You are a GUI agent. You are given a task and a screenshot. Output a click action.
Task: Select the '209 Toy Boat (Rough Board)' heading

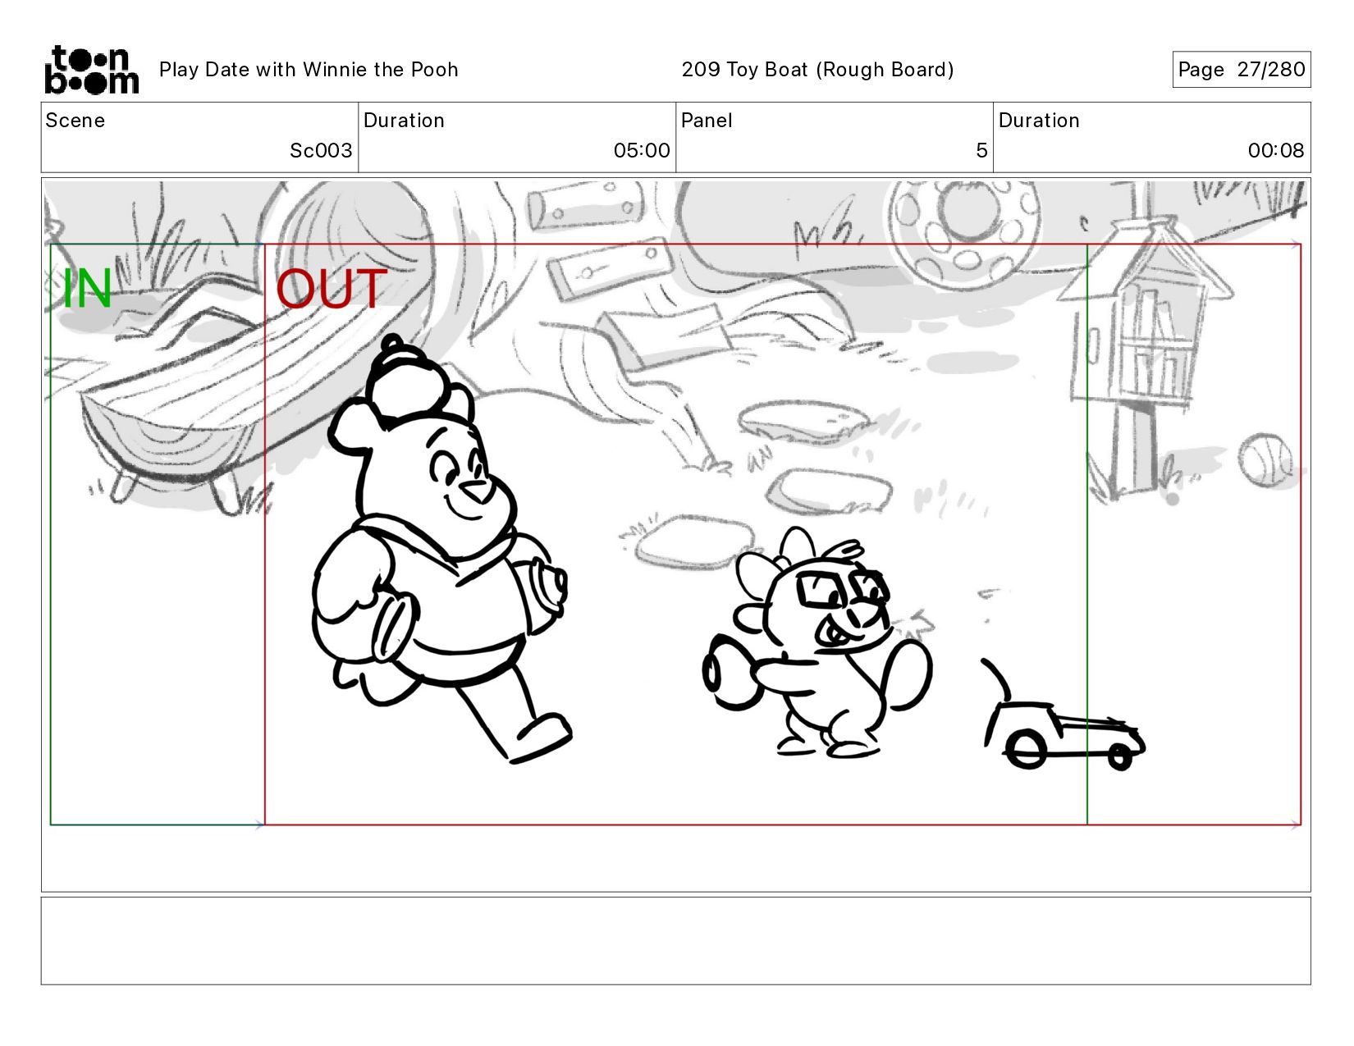[x=817, y=70]
